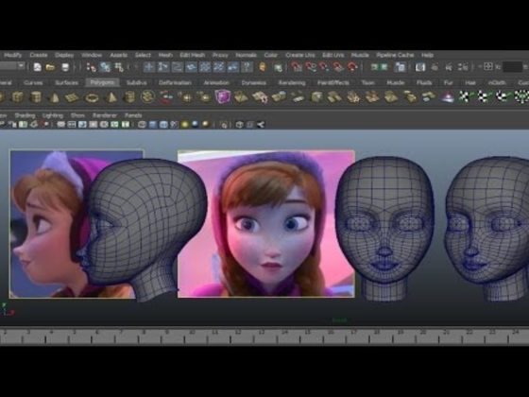The height and width of the screenshot is (397, 529).
Task: Create a polygon torus from the shelf
Action: point(92,98)
